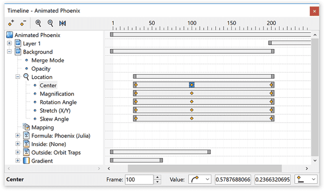Click the vertical scrollbar down arrow
This screenshot has width=325, height=191.
(315, 161)
